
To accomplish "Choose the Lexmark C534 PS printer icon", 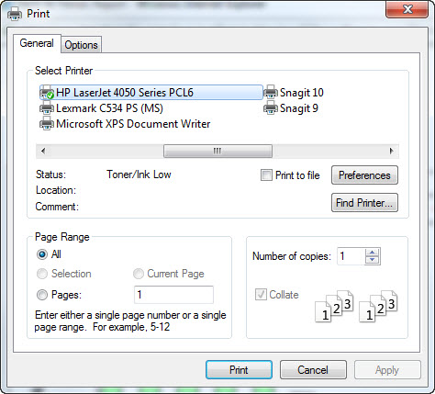I will click(47, 108).
